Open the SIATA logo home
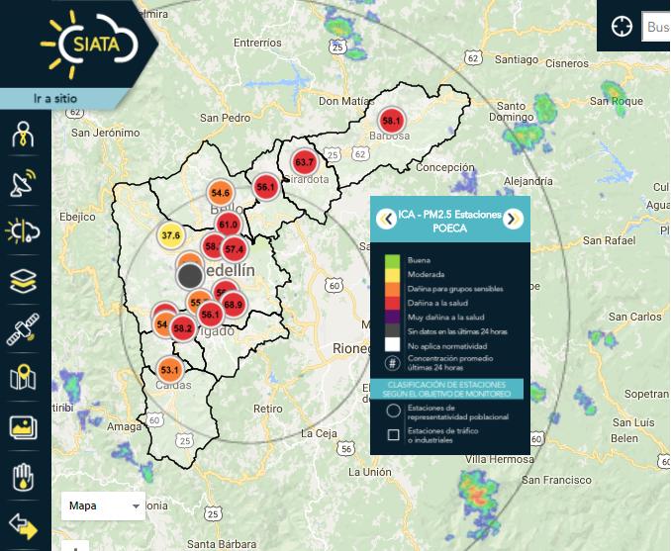The width and height of the screenshot is (671, 551). (x=89, y=45)
